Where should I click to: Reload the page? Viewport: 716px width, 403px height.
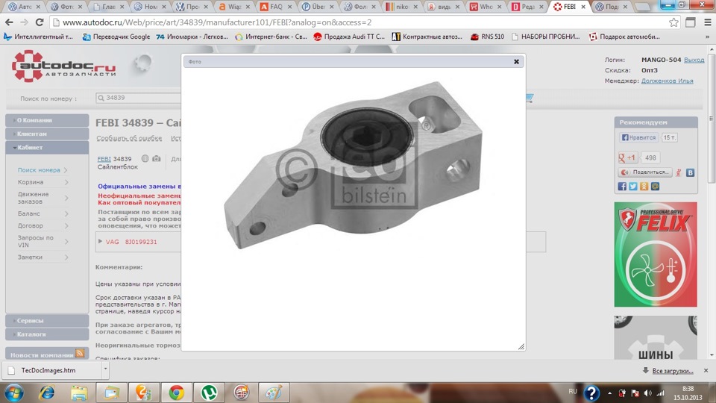pyautogui.click(x=40, y=22)
